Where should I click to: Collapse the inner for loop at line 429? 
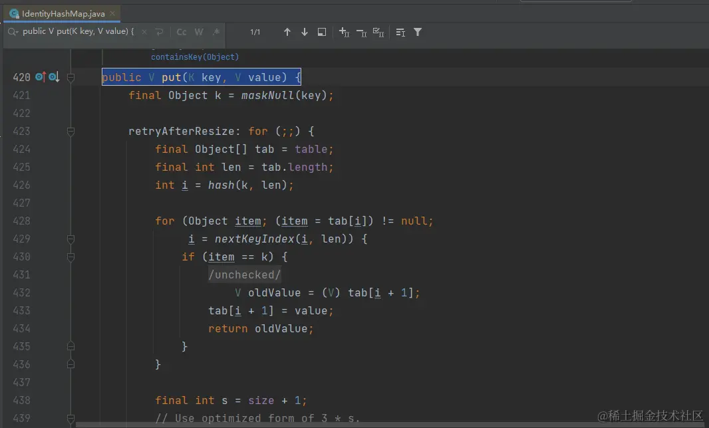click(71, 239)
